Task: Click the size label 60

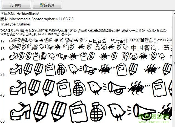Action: tap(2, 121)
